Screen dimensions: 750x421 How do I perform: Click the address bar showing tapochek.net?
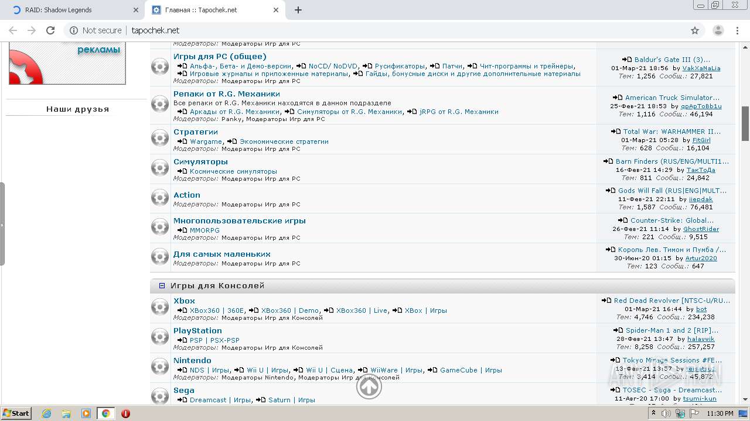point(375,30)
